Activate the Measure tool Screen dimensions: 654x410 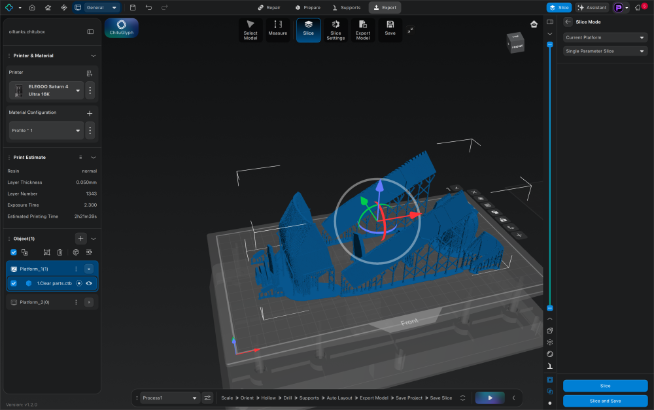click(278, 30)
